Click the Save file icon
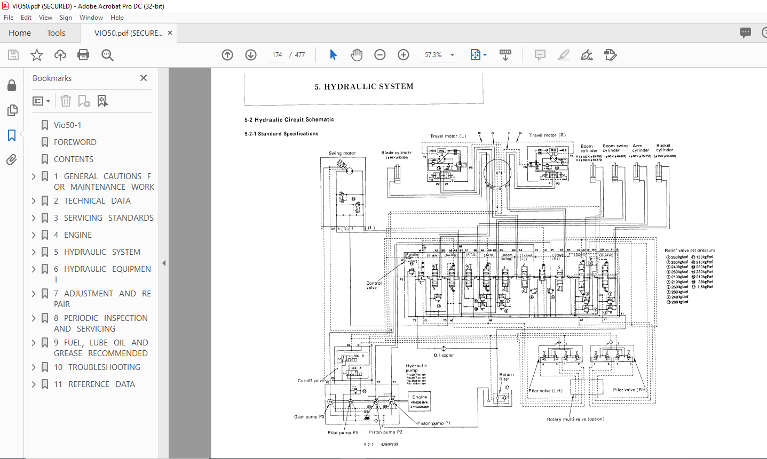Image resolution: width=767 pixels, height=459 pixels. [13, 55]
